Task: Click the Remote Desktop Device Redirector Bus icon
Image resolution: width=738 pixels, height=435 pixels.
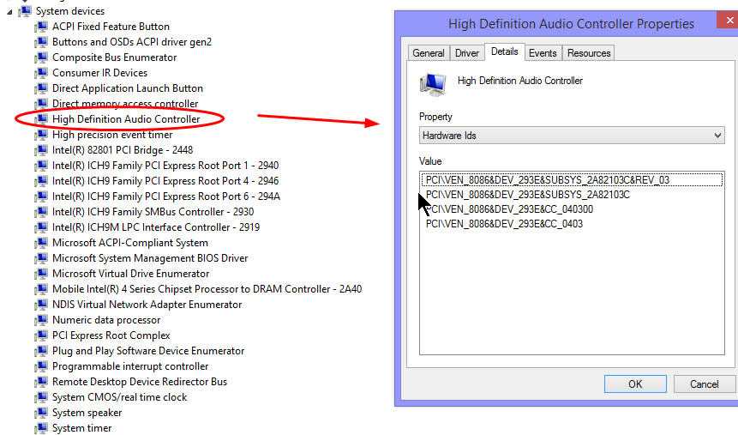Action: [41, 382]
